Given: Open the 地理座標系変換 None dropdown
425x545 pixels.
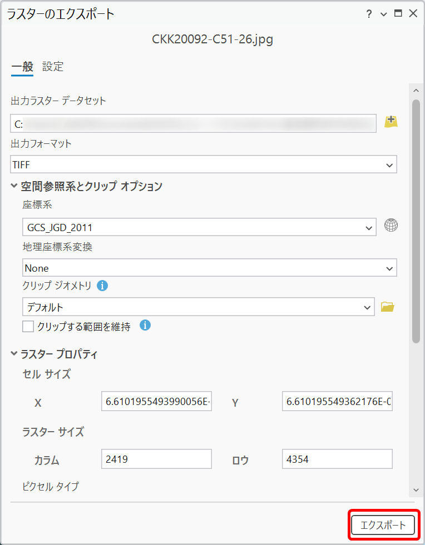Looking at the screenshot, I should click(x=209, y=268).
